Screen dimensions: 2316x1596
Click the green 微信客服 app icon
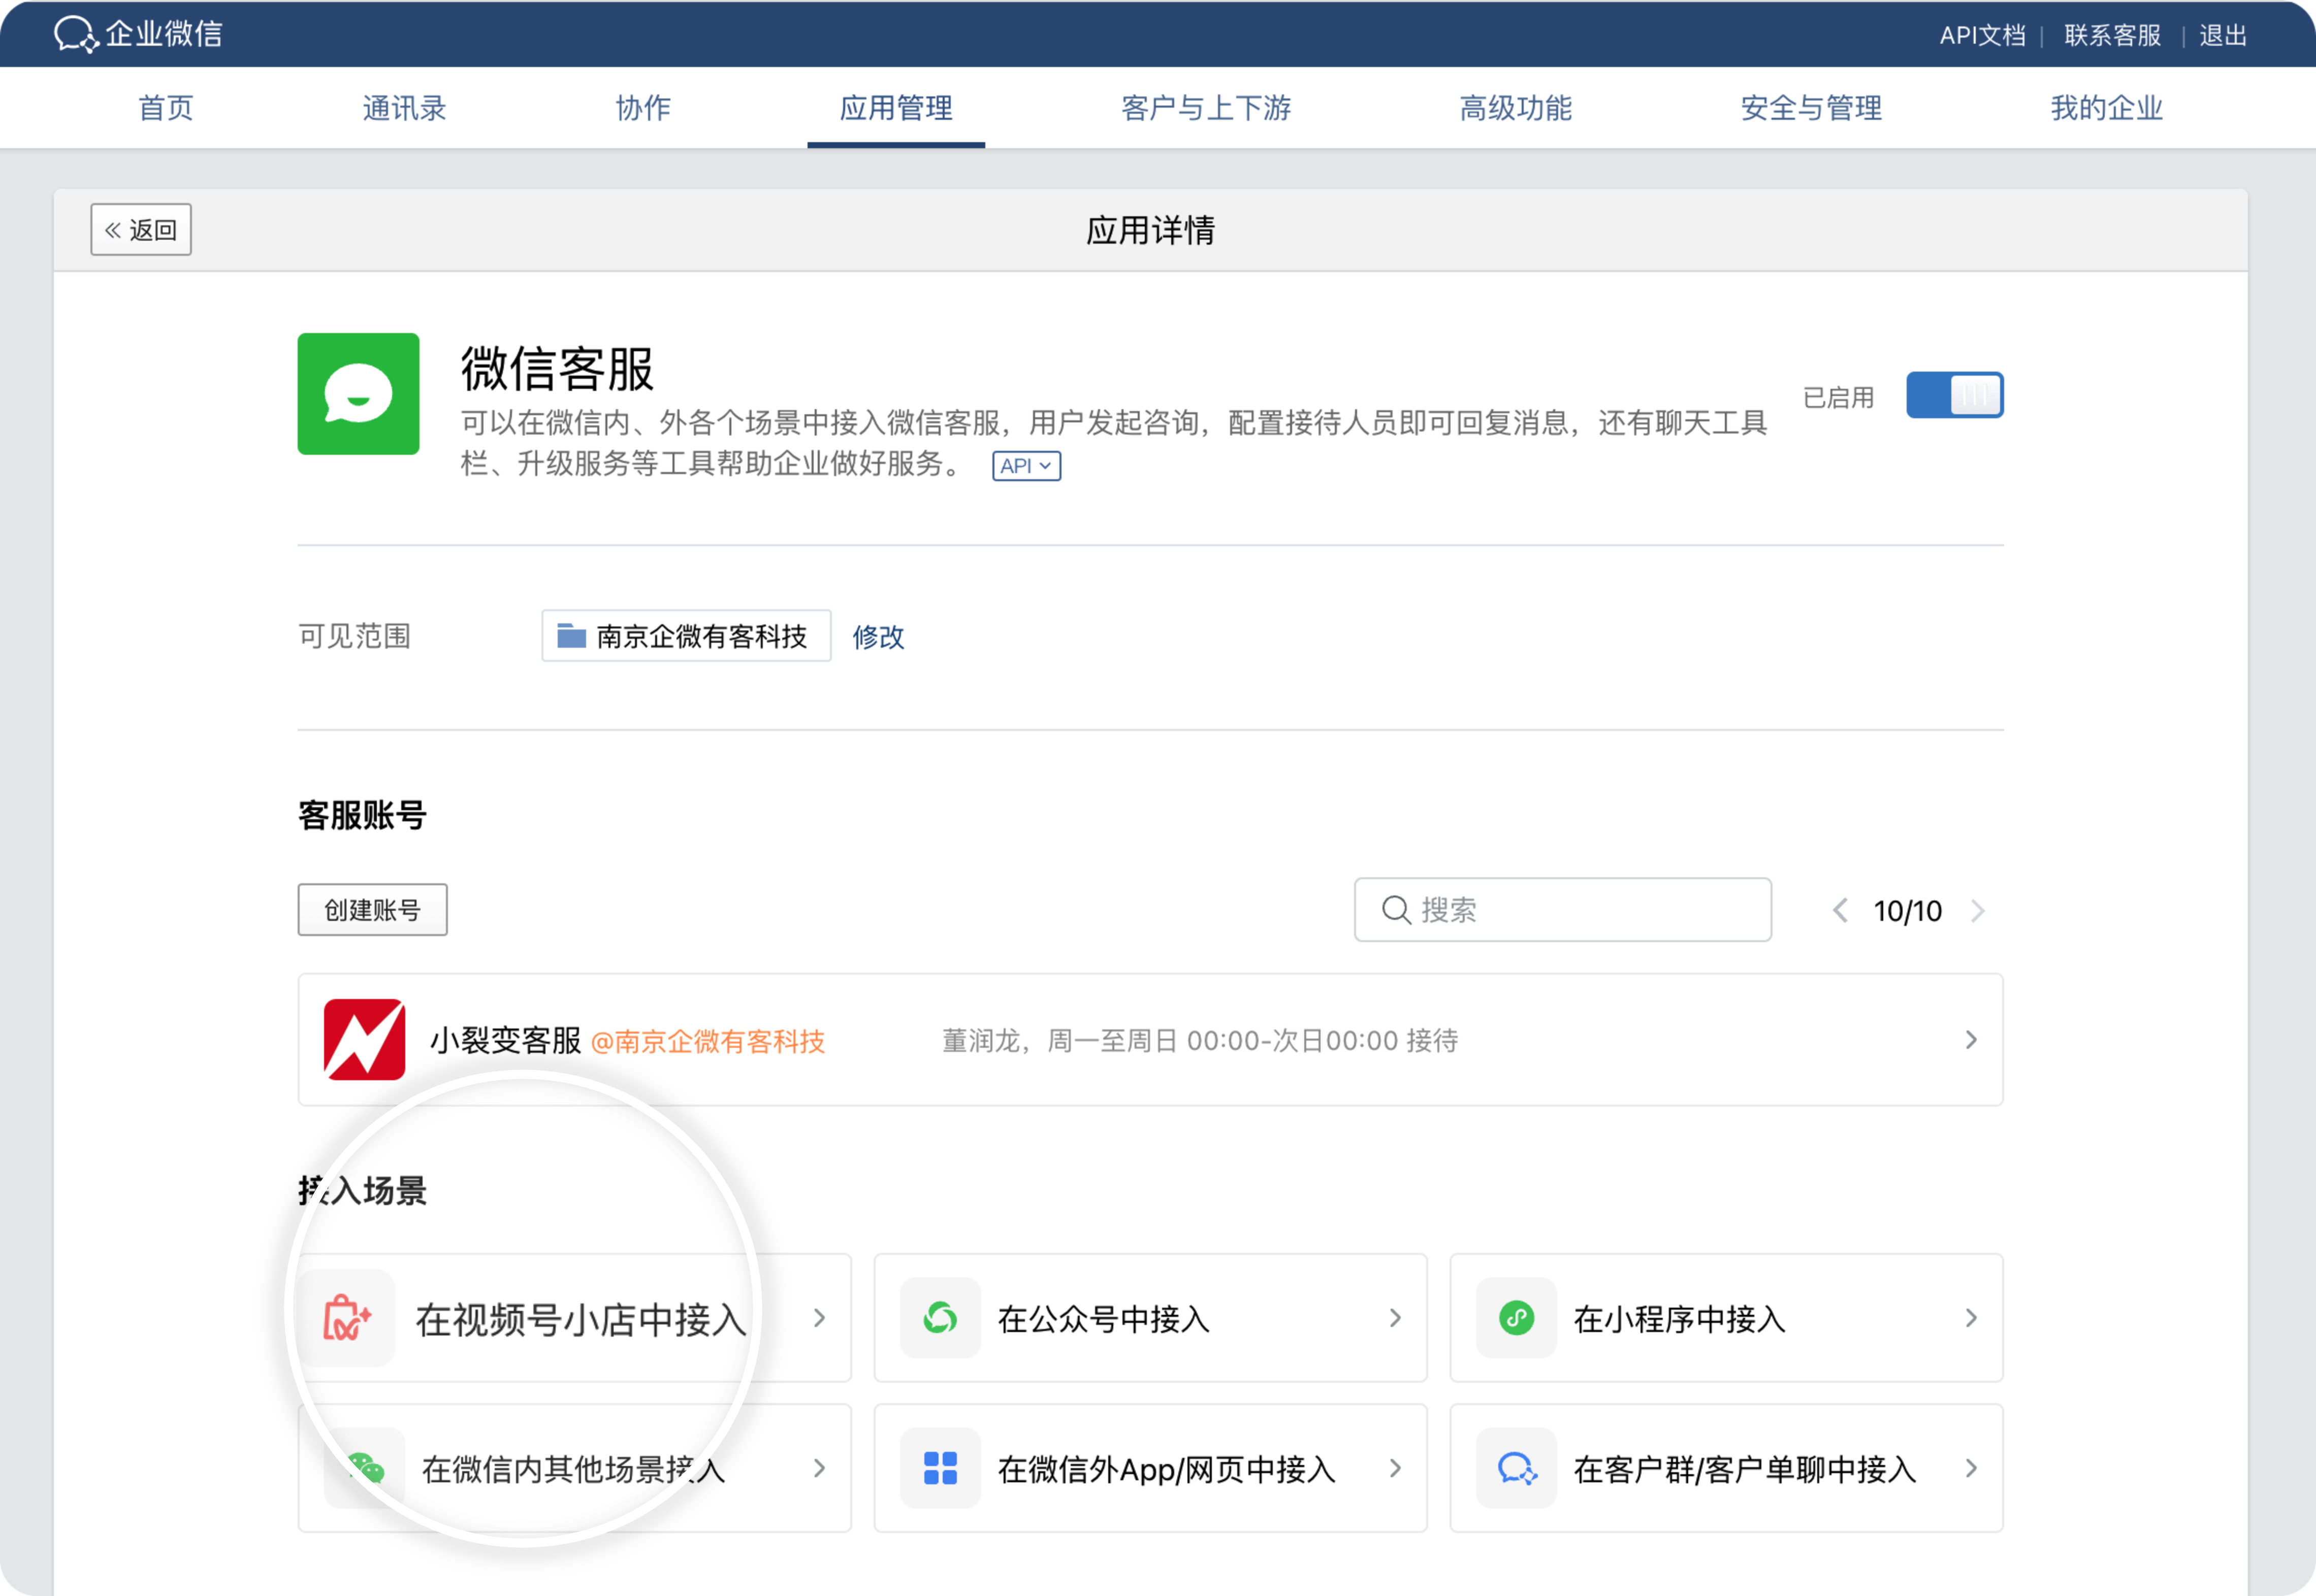[x=358, y=394]
